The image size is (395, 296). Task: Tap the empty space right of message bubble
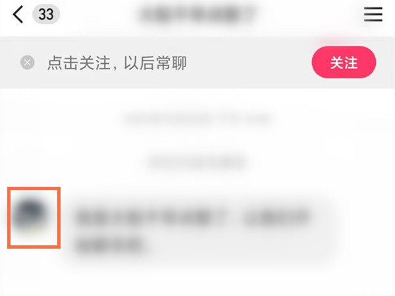click(367, 230)
